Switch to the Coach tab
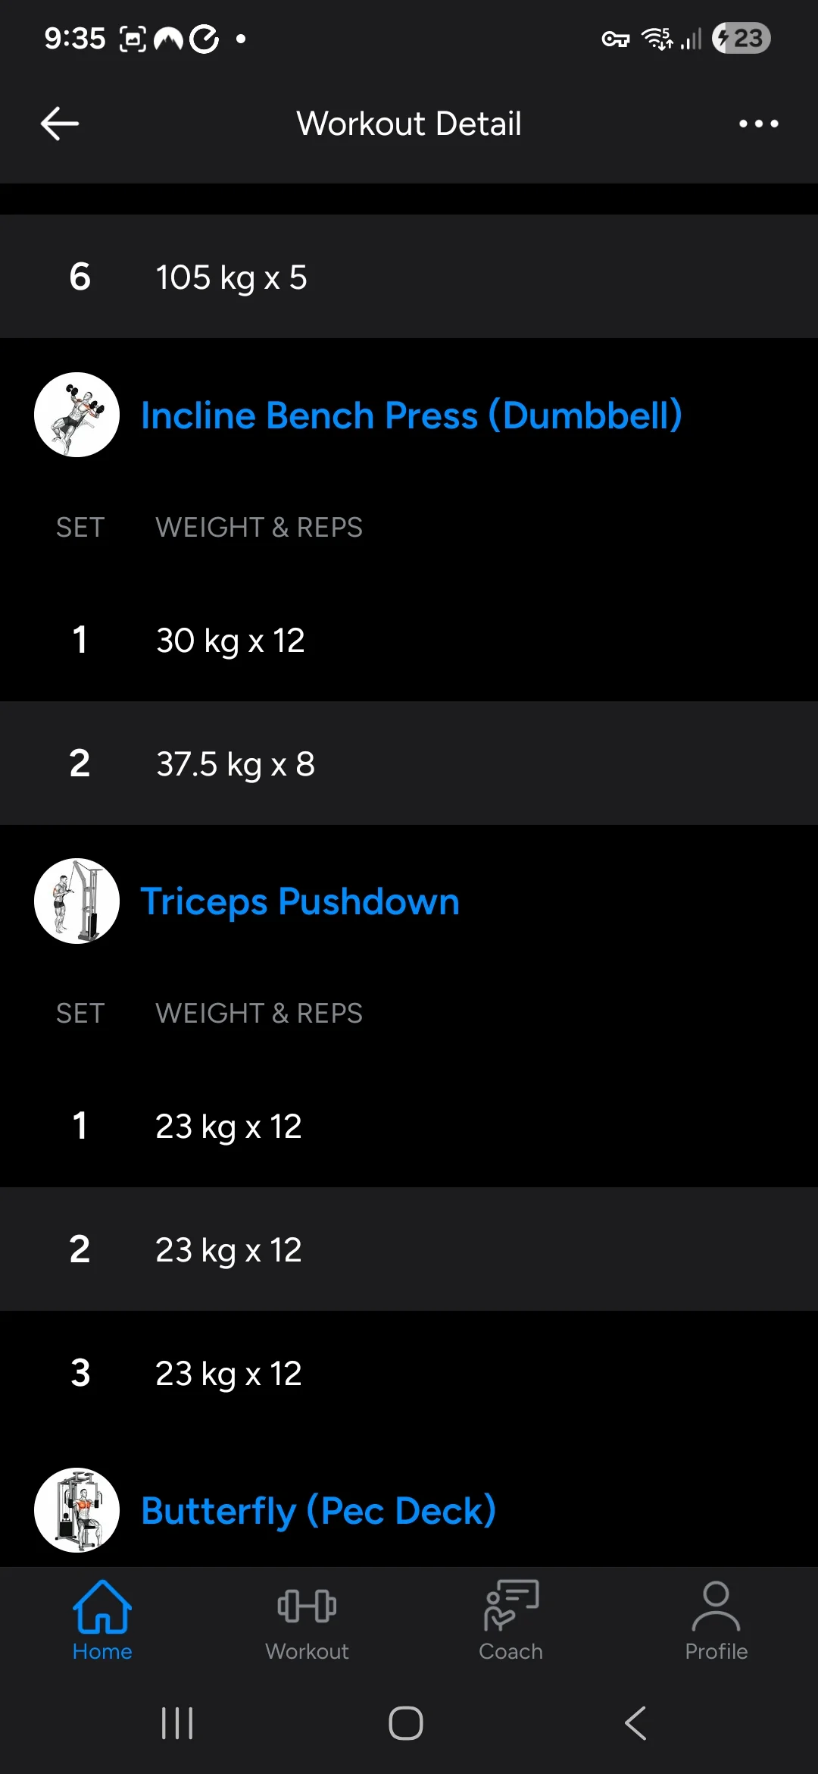Viewport: 818px width, 1774px height. click(x=511, y=1620)
